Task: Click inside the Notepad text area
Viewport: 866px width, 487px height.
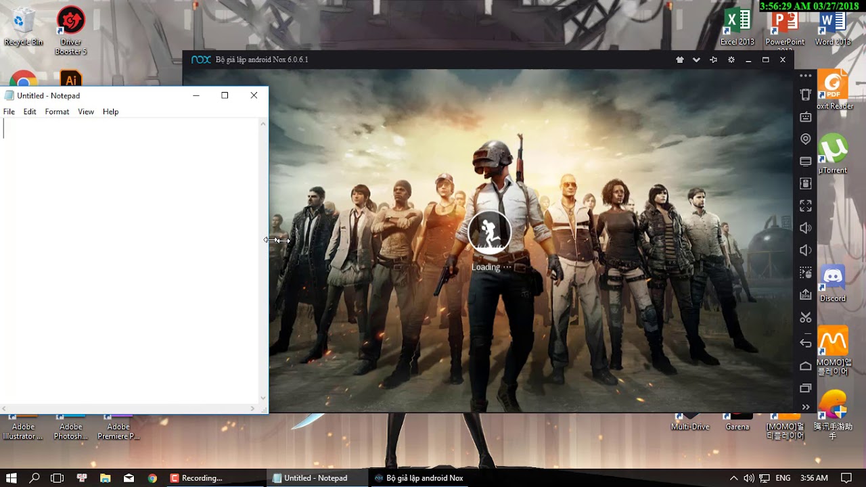Action: (x=130, y=261)
